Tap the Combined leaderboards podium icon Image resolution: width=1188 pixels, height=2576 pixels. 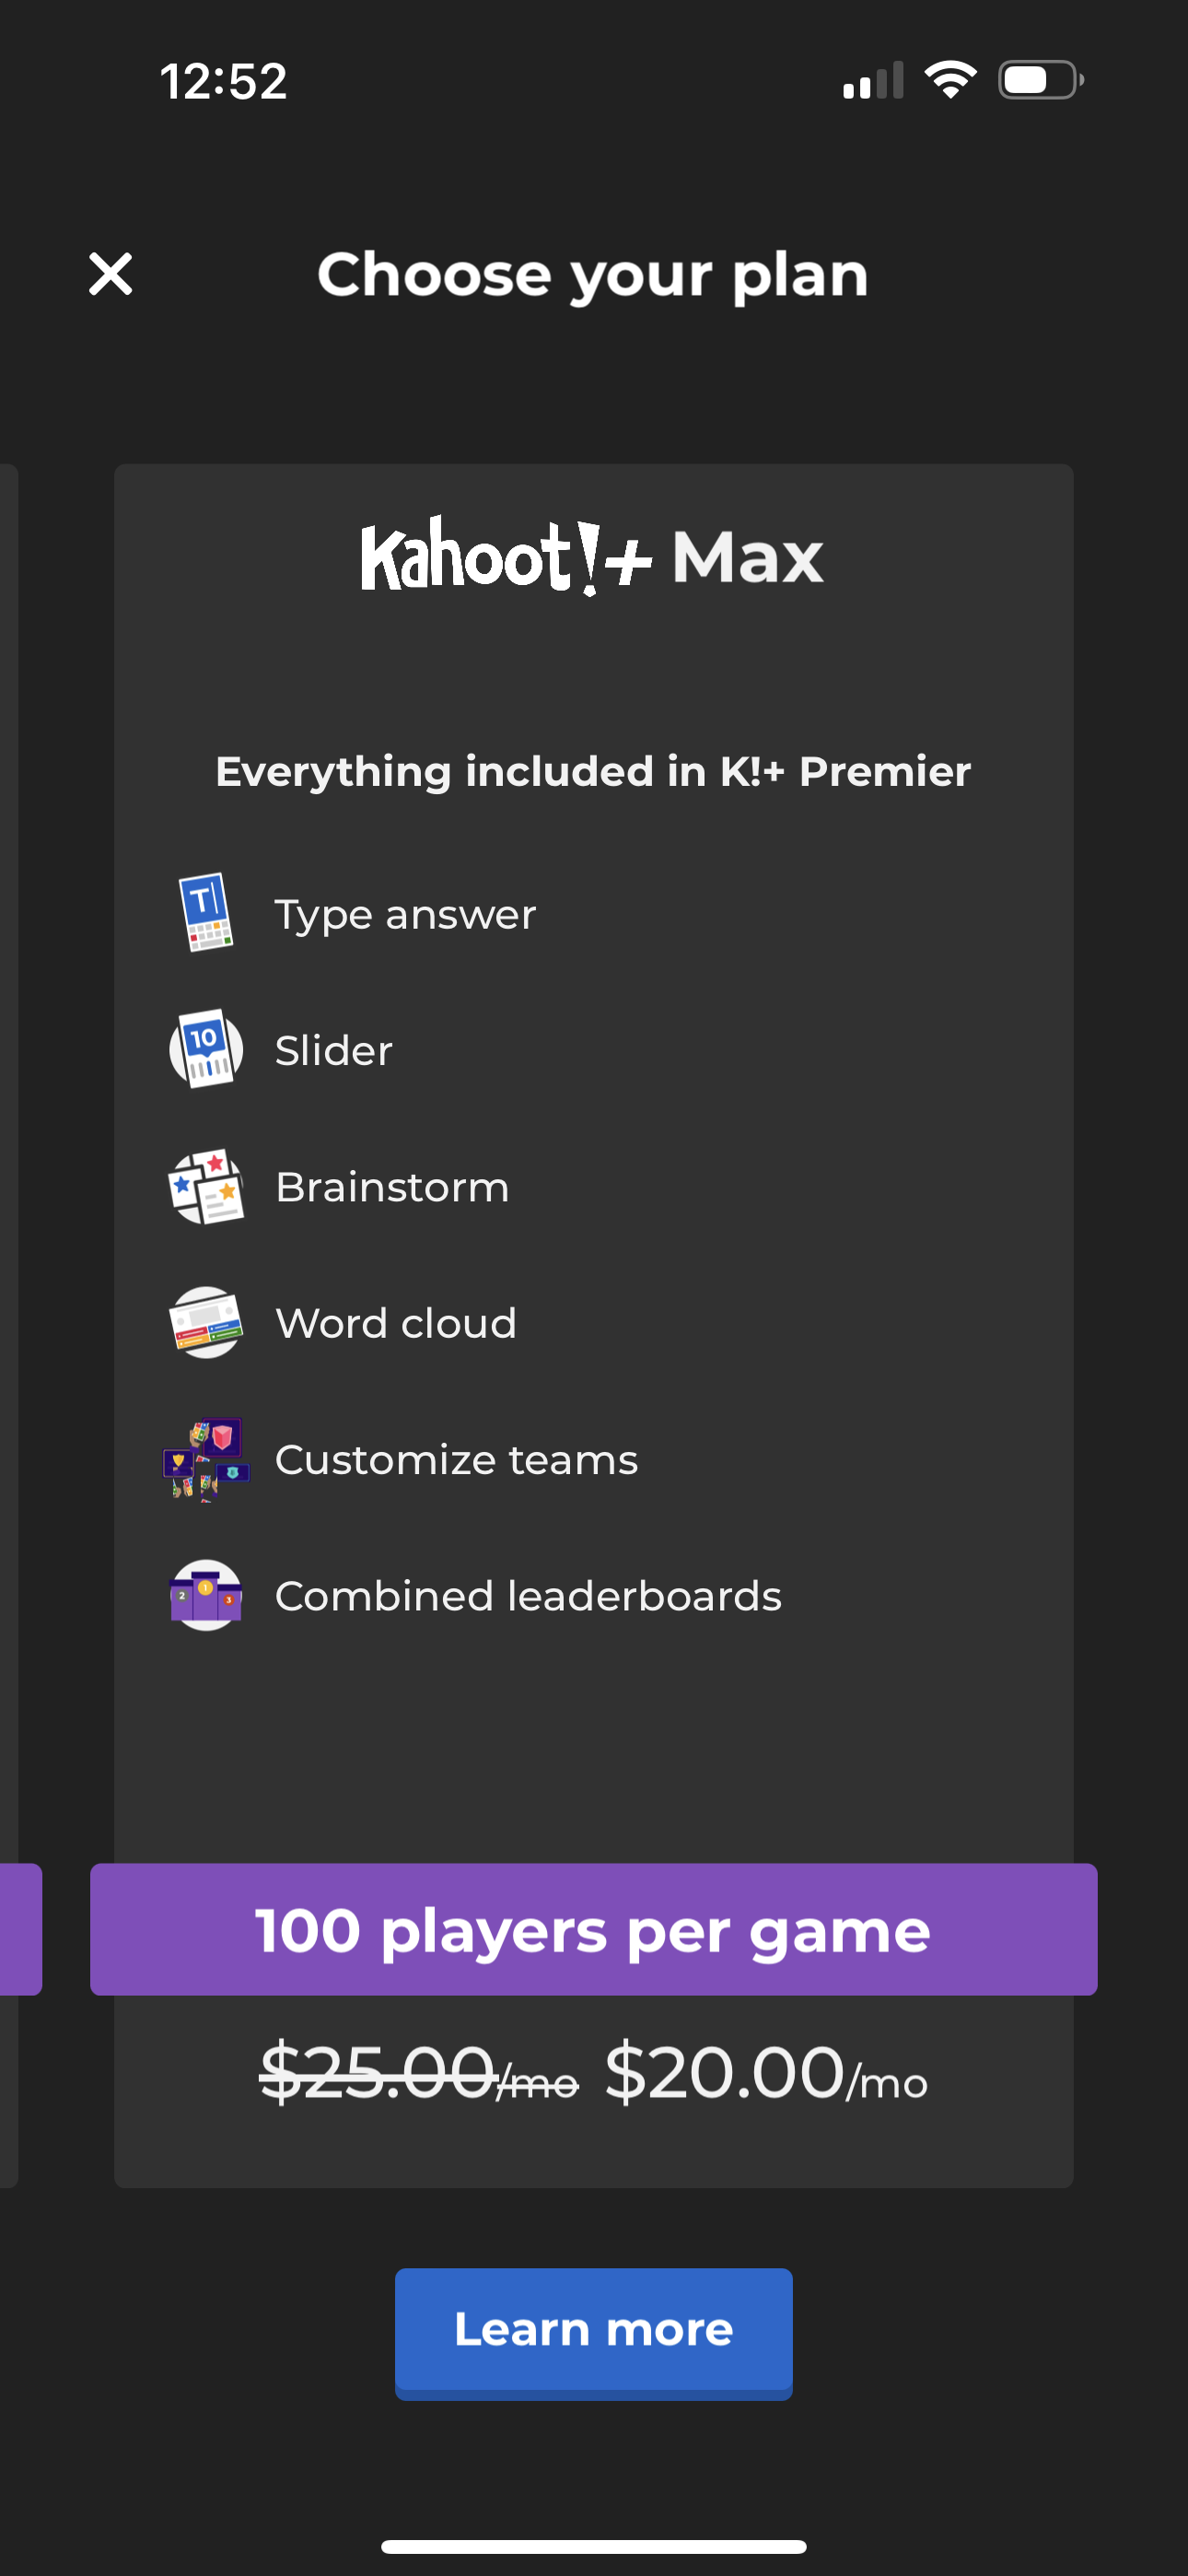207,1596
